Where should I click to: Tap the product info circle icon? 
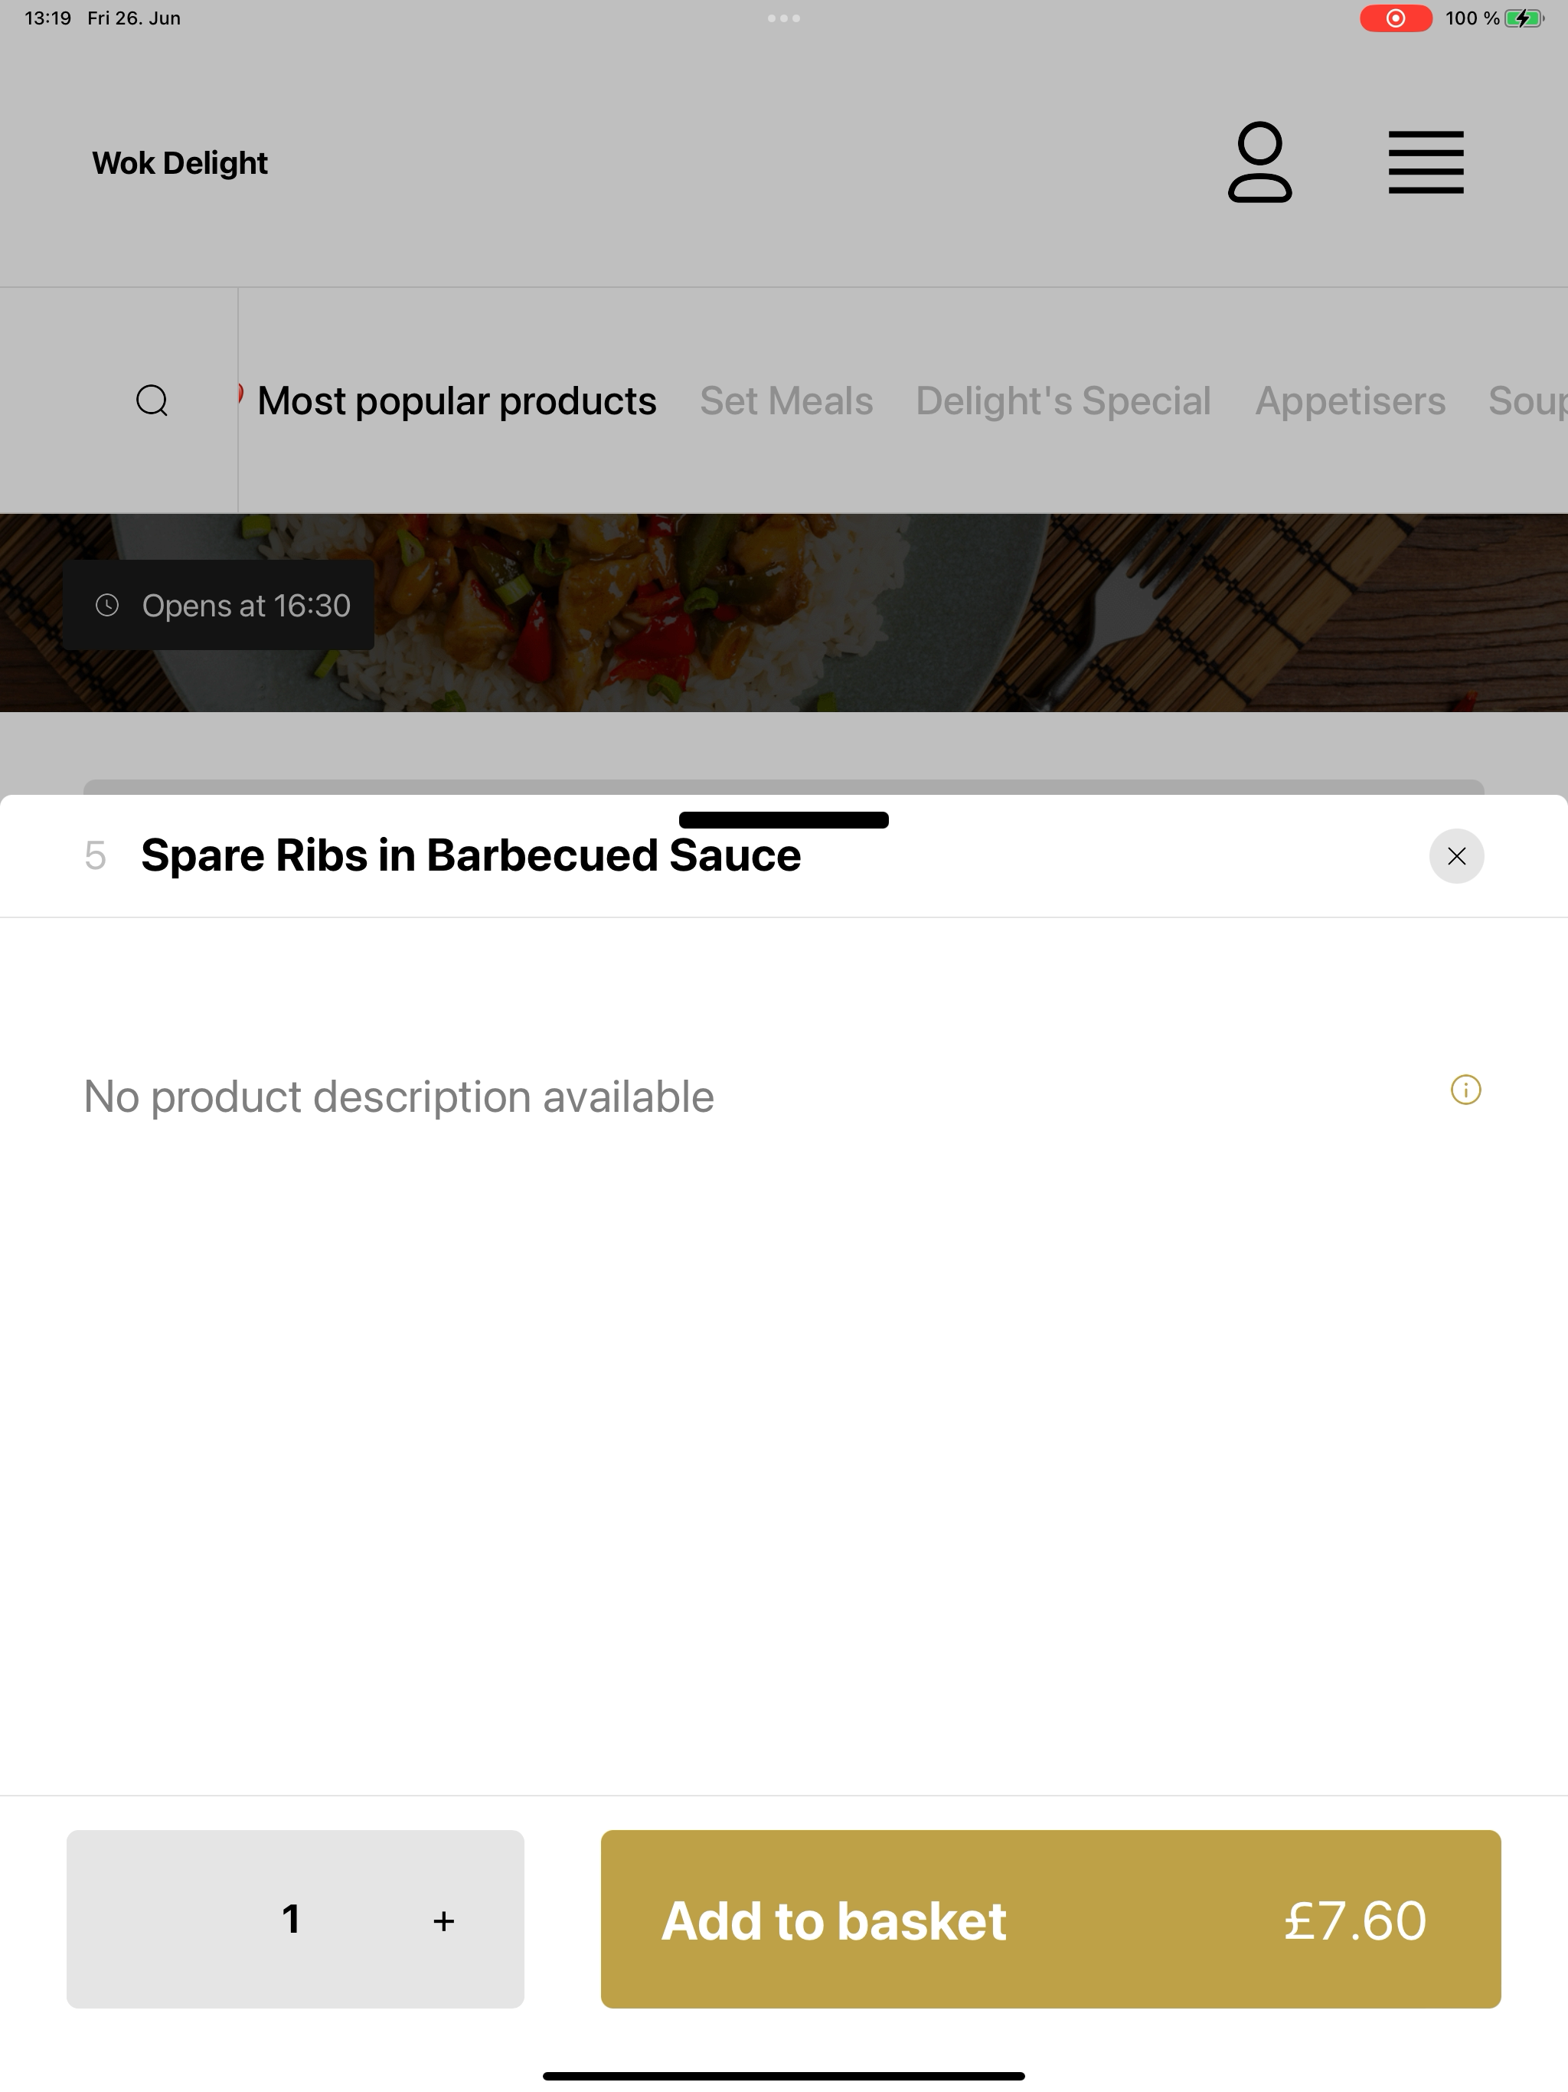tap(1466, 1090)
